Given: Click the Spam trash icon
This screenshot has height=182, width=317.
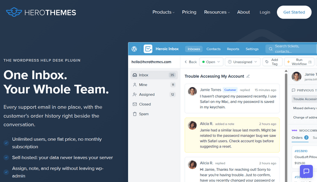Looking at the screenshot, I should coord(135,114).
